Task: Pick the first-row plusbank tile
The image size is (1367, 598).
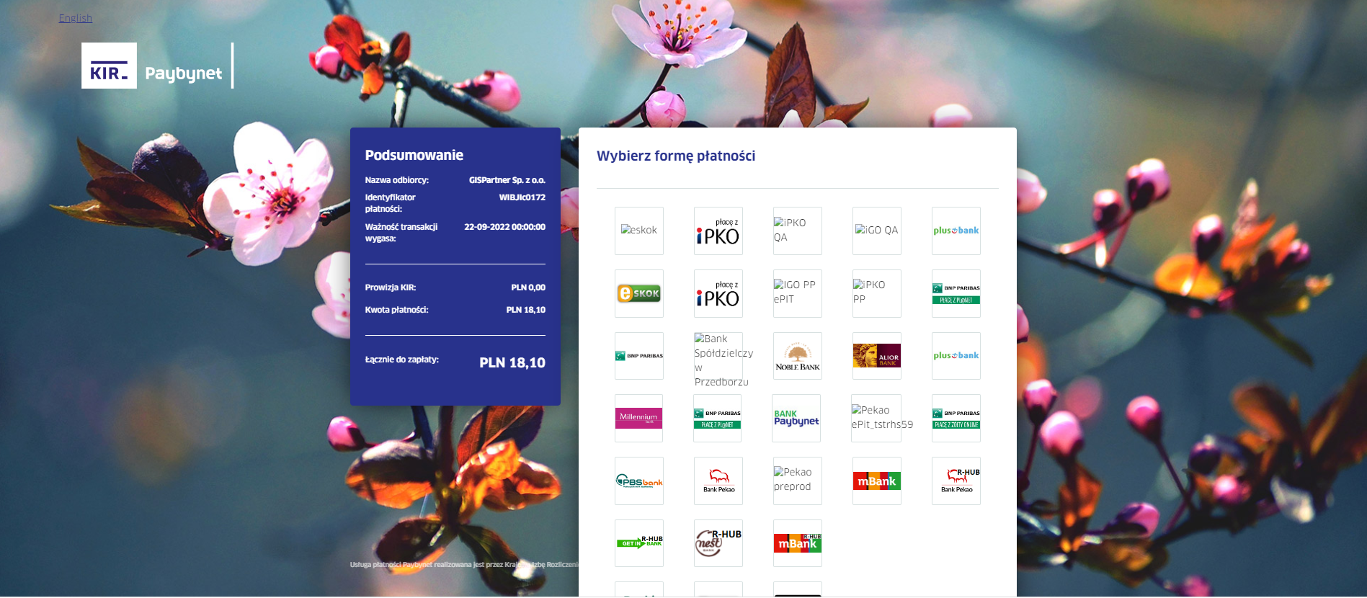Action: [x=956, y=231]
